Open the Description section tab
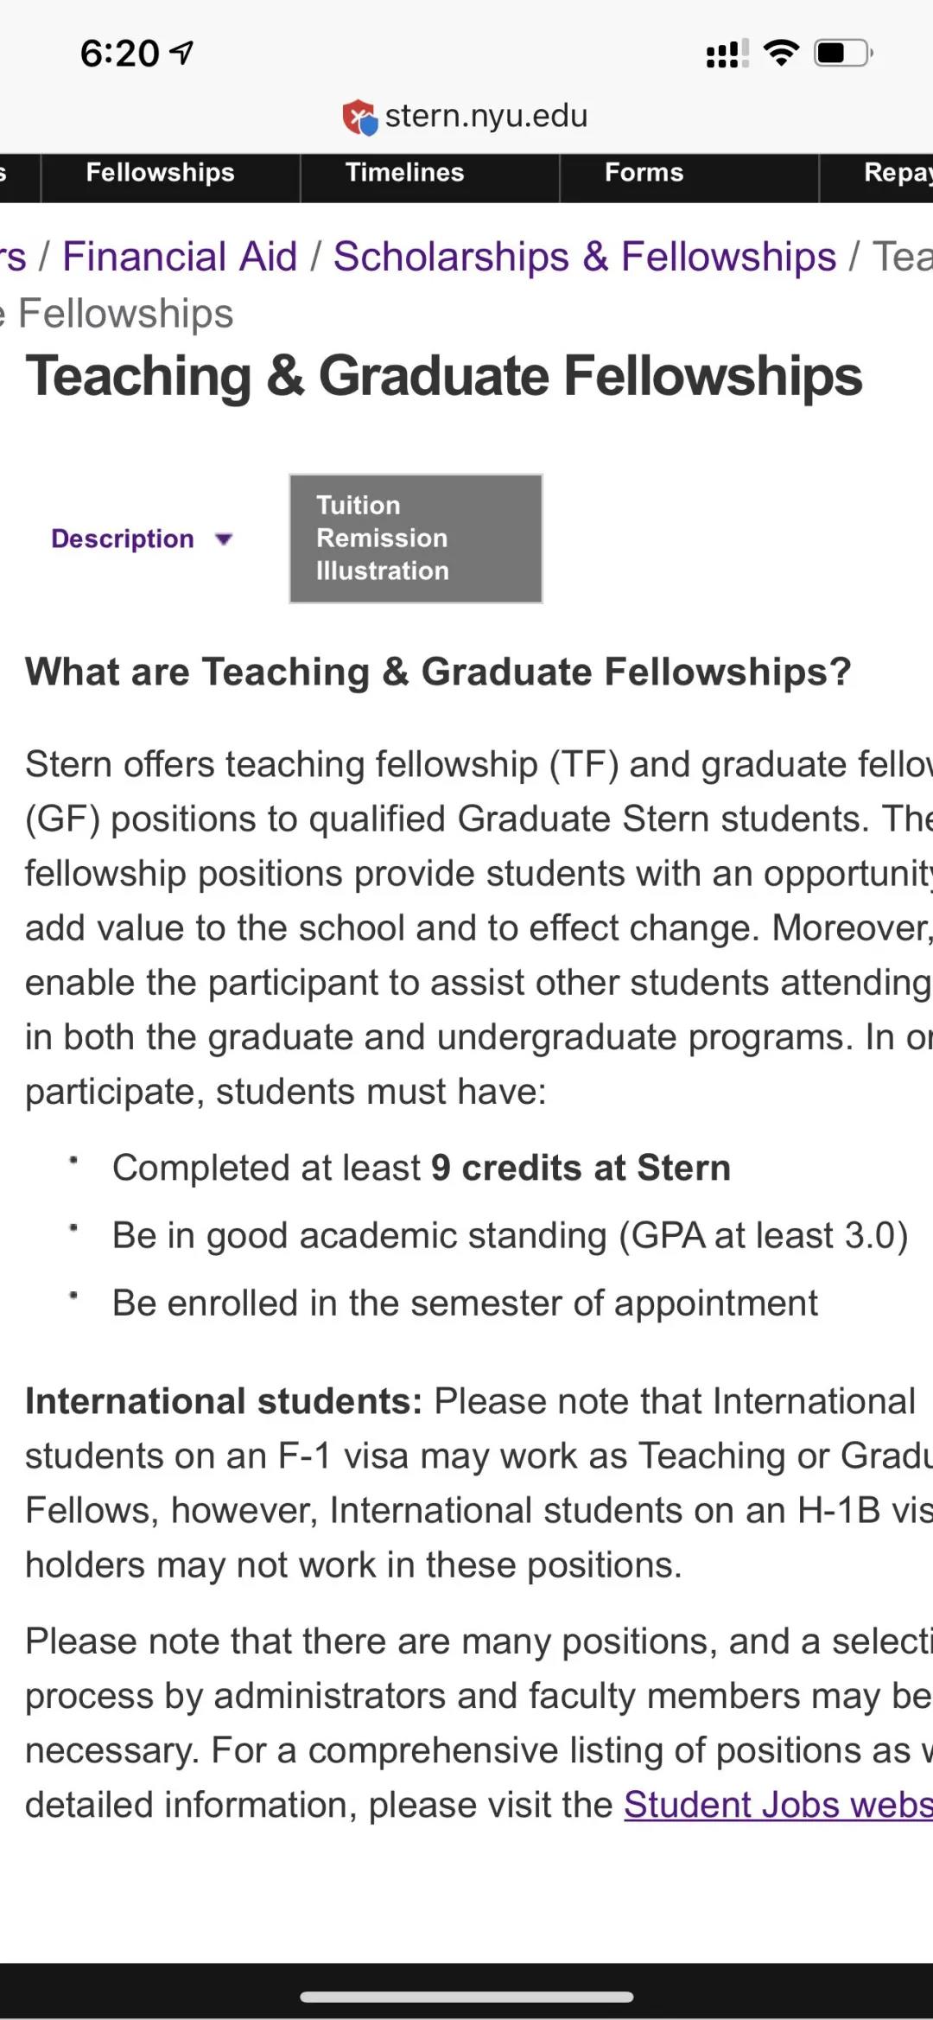933x2020 pixels. [123, 538]
